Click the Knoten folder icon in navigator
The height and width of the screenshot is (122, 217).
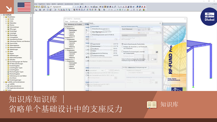[8, 19]
